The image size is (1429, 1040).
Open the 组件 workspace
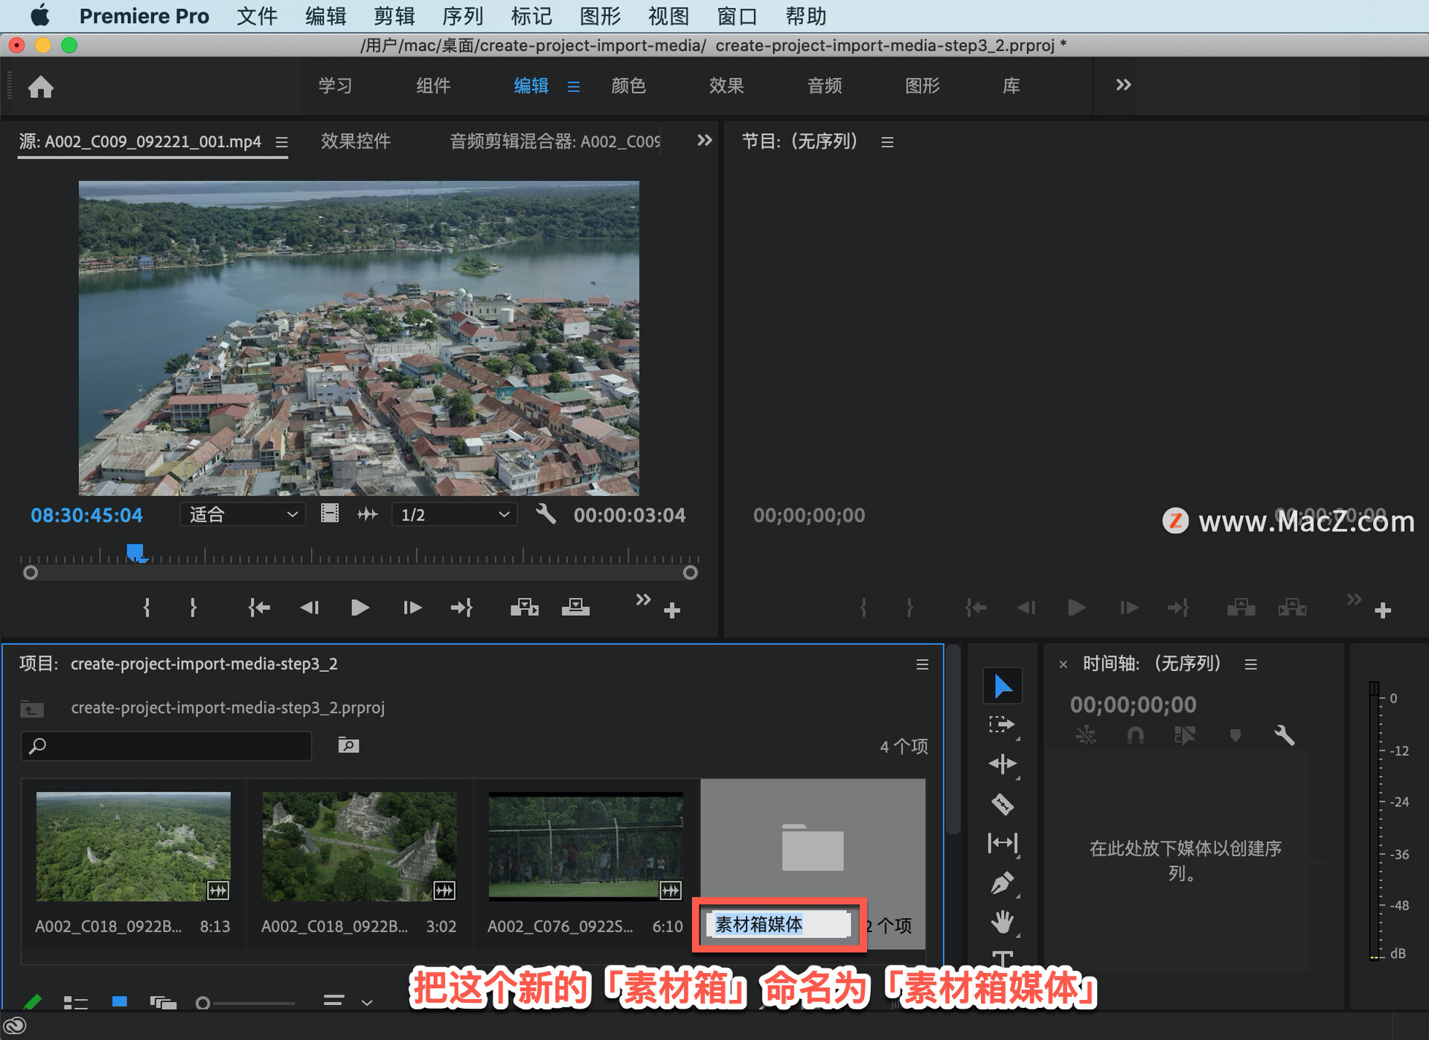pyautogui.click(x=433, y=86)
